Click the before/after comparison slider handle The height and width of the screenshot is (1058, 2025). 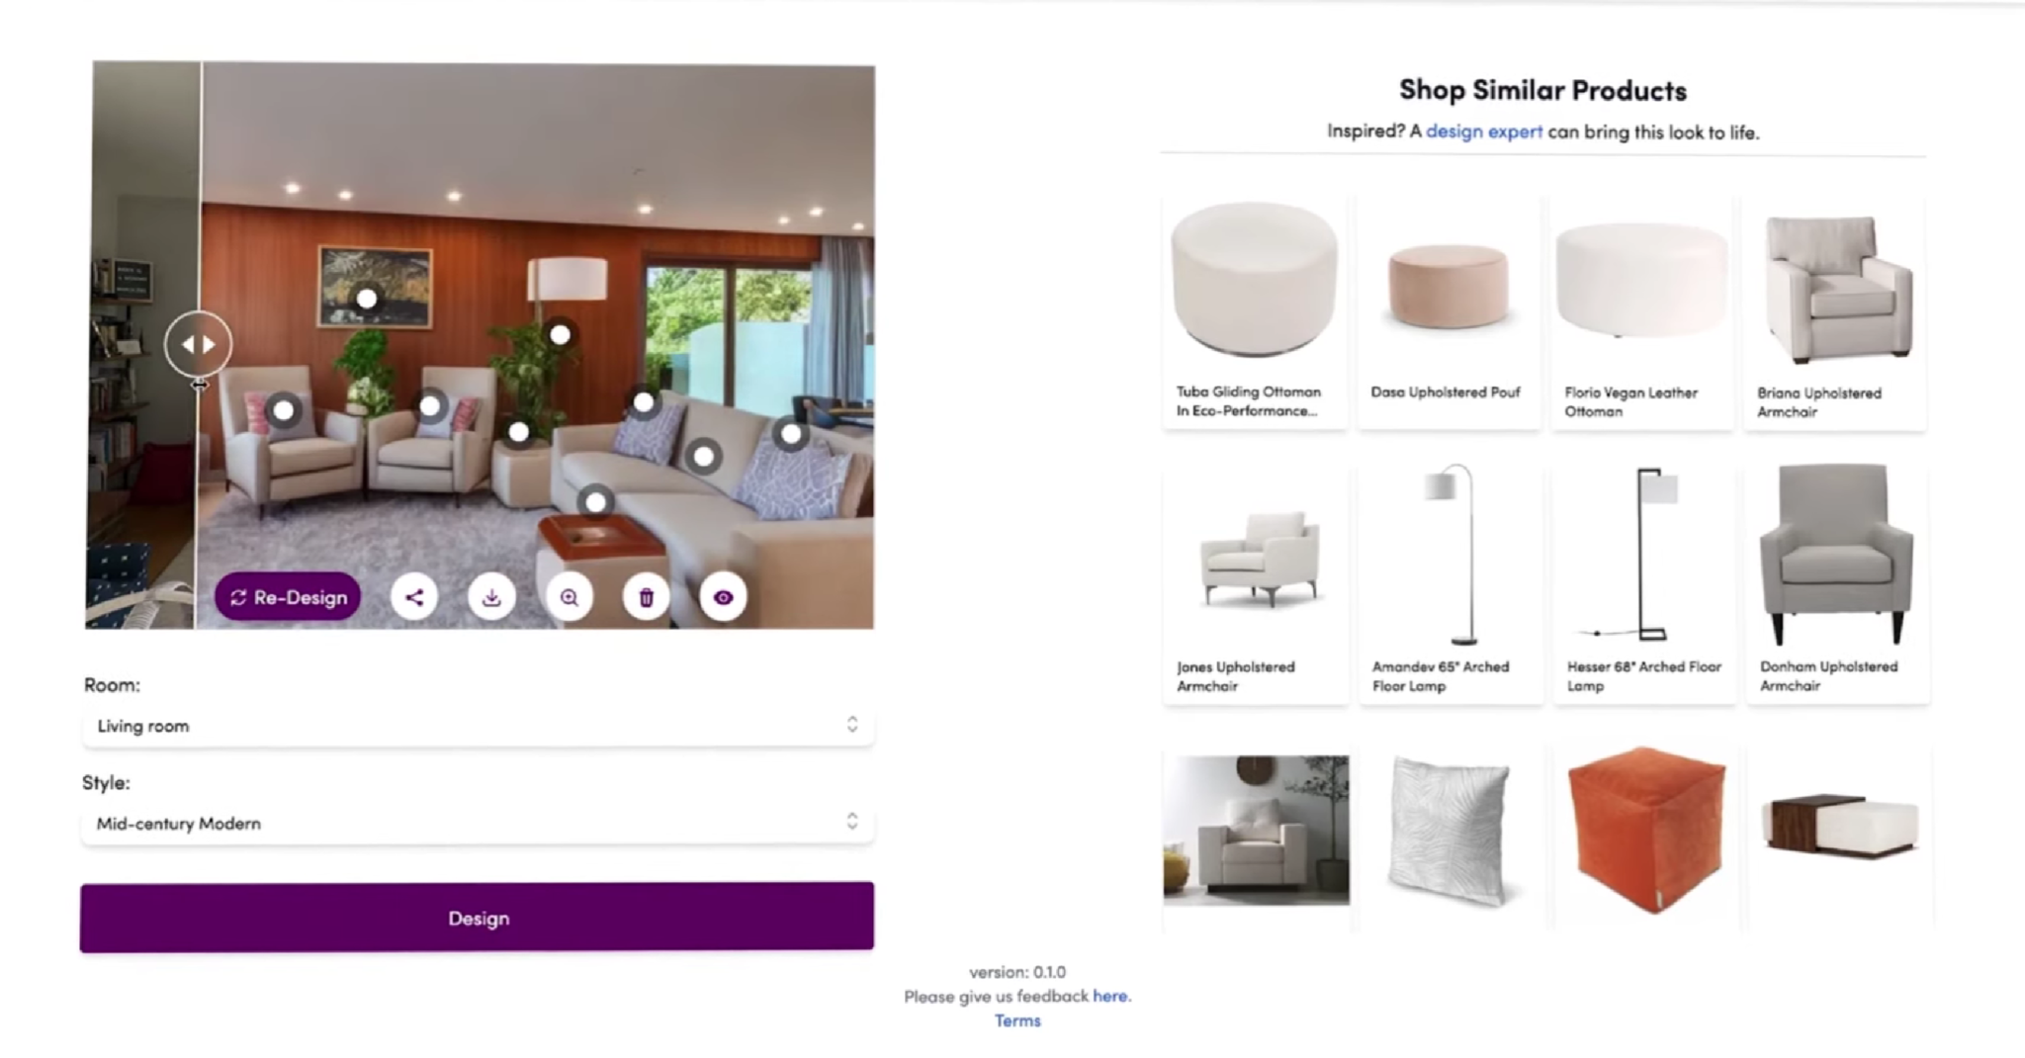199,344
